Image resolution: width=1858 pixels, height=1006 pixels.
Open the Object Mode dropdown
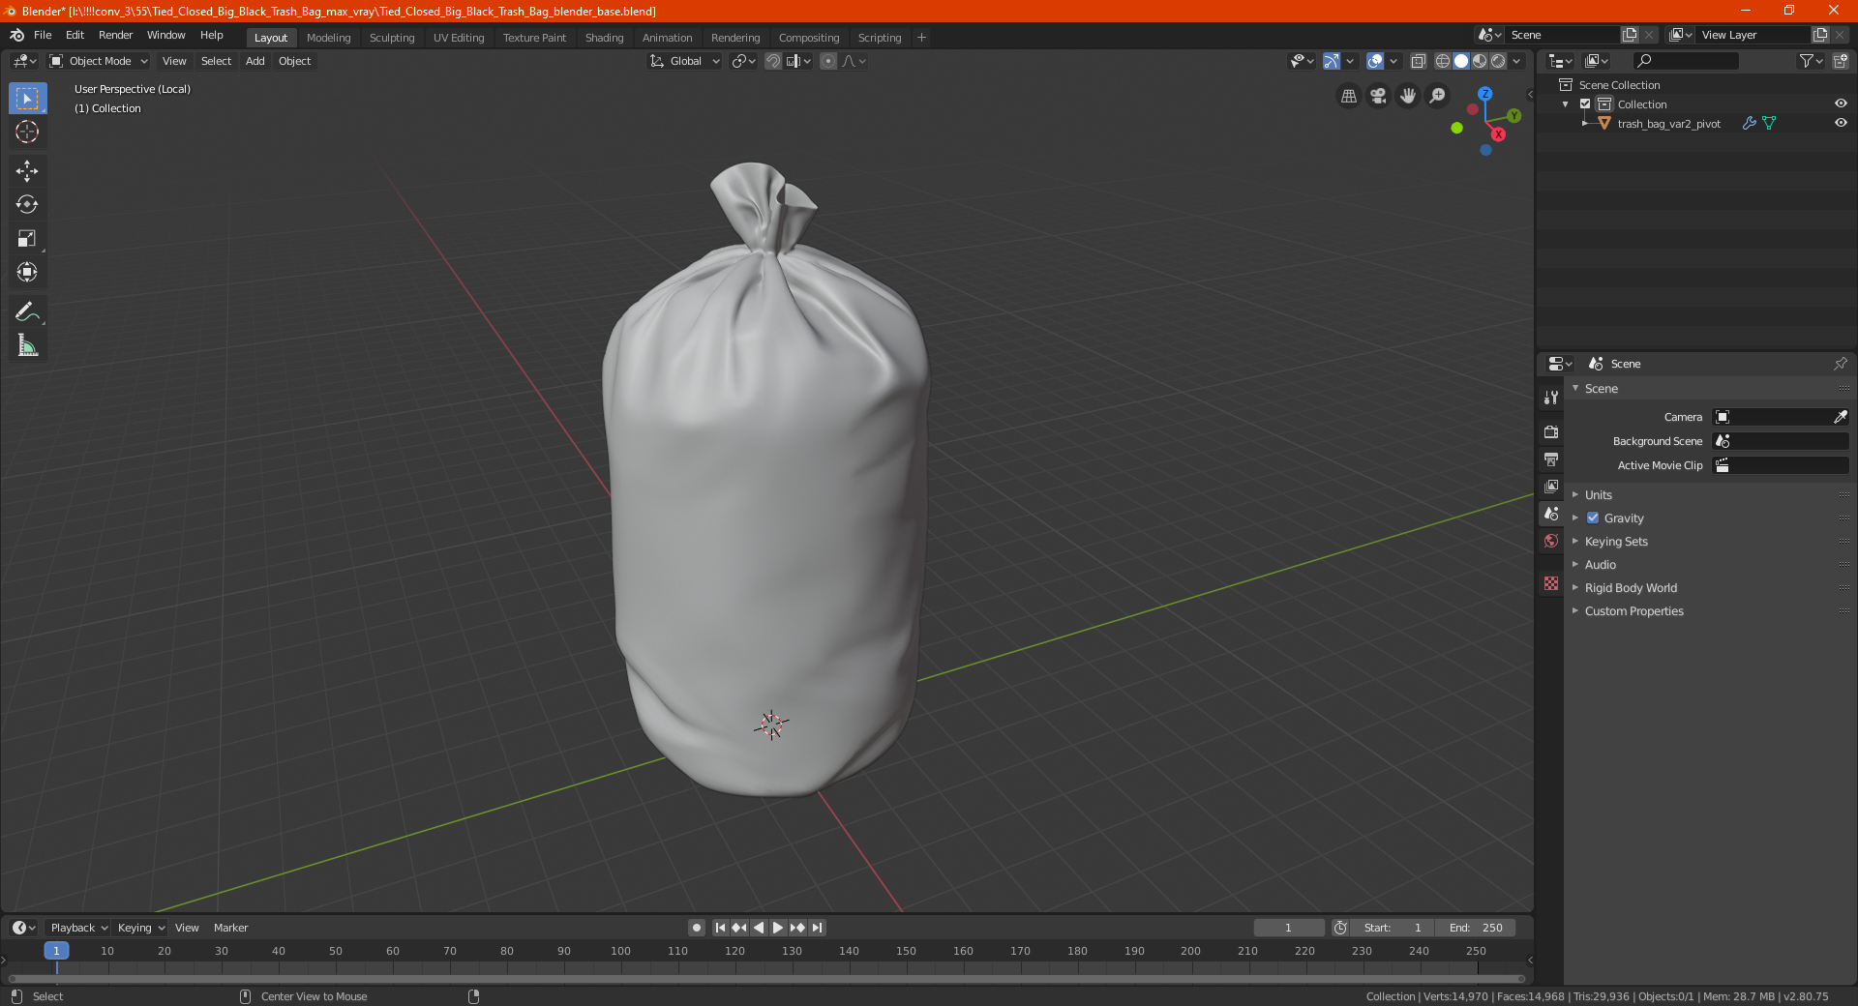98,61
